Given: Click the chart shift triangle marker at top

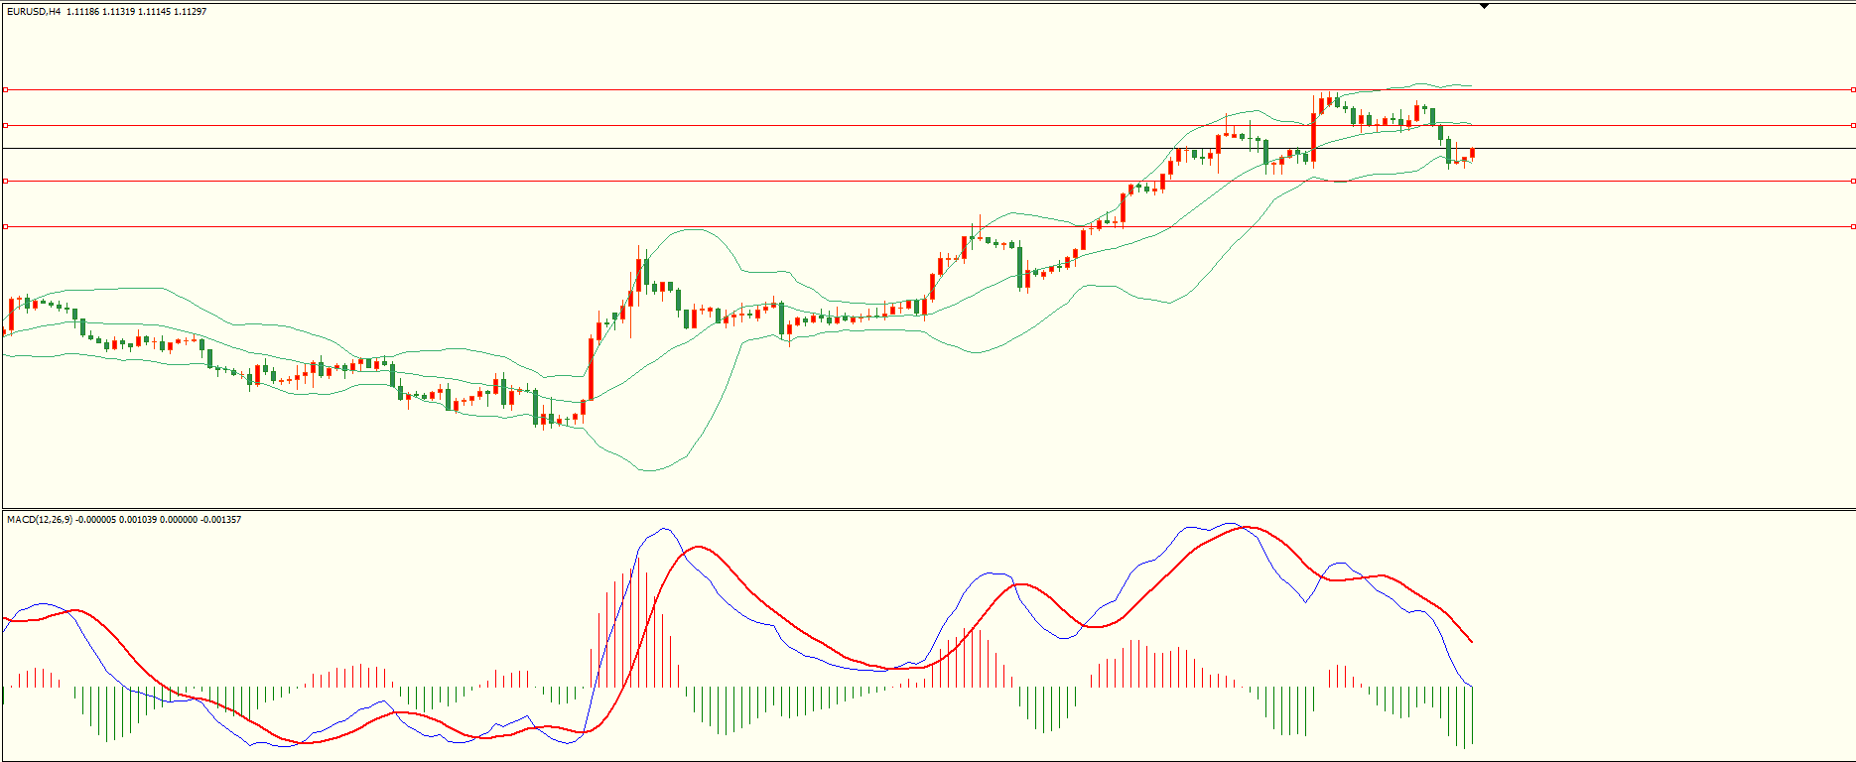Looking at the screenshot, I should pos(1484,6).
